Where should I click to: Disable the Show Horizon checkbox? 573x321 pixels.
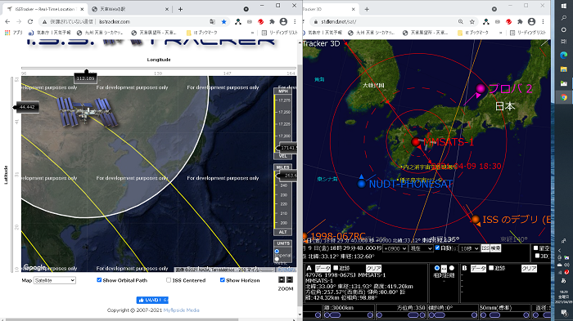click(x=222, y=280)
